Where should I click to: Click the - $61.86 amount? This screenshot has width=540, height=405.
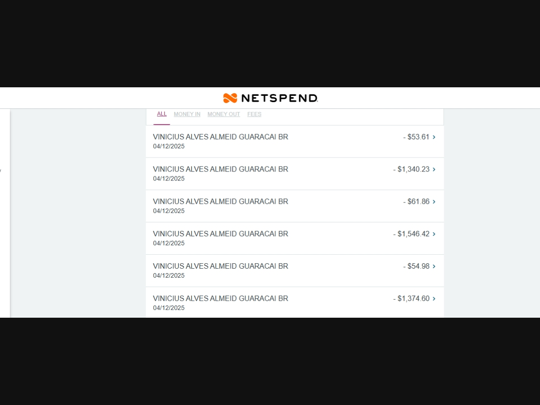pos(416,202)
